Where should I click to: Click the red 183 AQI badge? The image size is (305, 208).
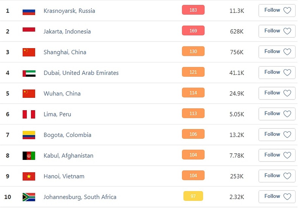[193, 10]
